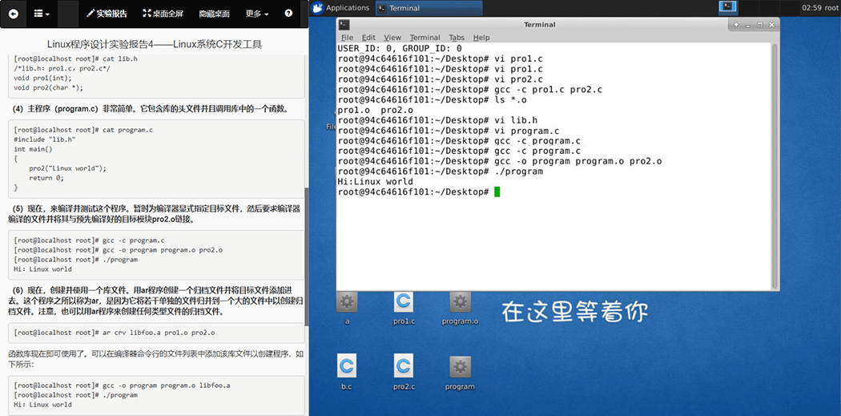This screenshot has width=841, height=416.
Task: Expand the 更多 dropdown menu
Action: pyautogui.click(x=257, y=14)
